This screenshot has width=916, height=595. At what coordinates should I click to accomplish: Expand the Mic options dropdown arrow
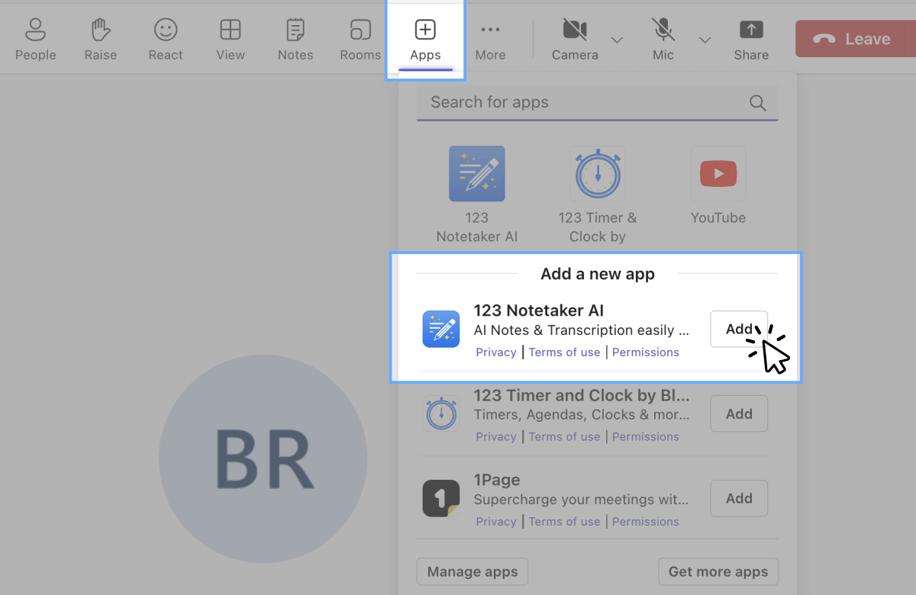click(x=705, y=40)
